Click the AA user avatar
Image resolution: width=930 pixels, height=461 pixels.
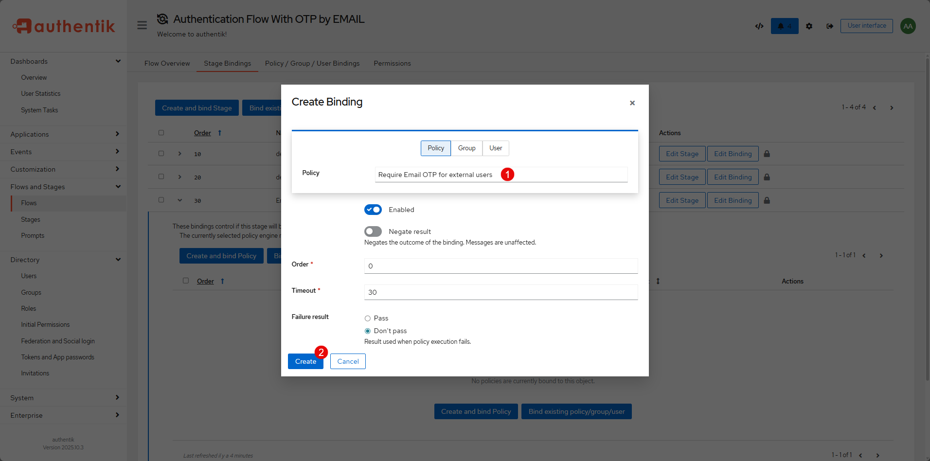908,26
